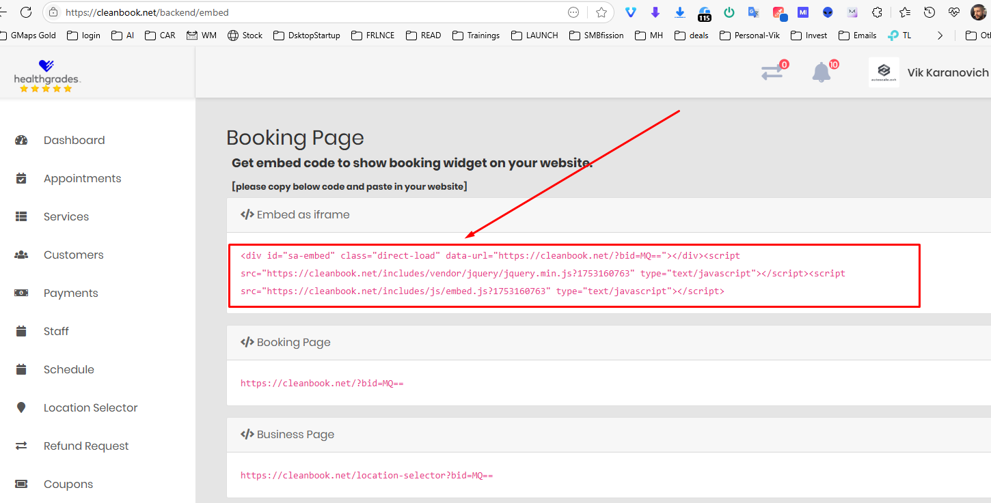991x503 pixels.
Task: Open the Dashboard sidebar item
Action: (74, 140)
